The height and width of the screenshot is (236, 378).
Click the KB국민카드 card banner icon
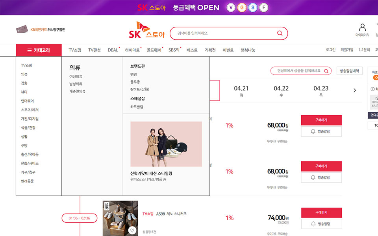point(22,29)
